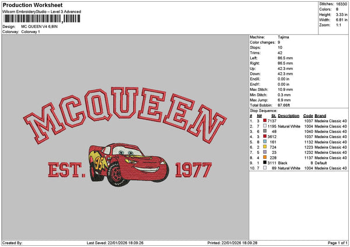Click stitch count '3111' in row 9

[272, 163]
